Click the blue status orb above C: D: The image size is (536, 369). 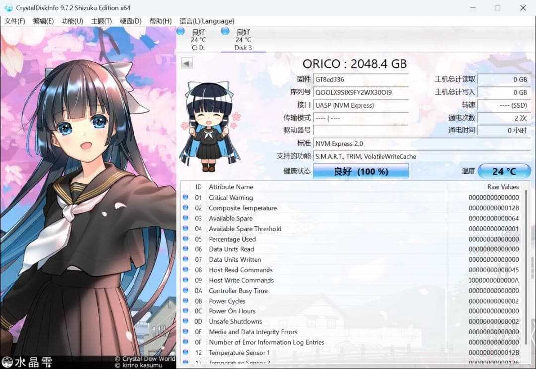click(181, 31)
